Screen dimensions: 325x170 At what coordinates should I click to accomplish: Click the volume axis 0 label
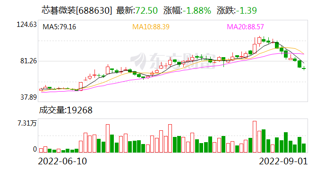coord(35,149)
